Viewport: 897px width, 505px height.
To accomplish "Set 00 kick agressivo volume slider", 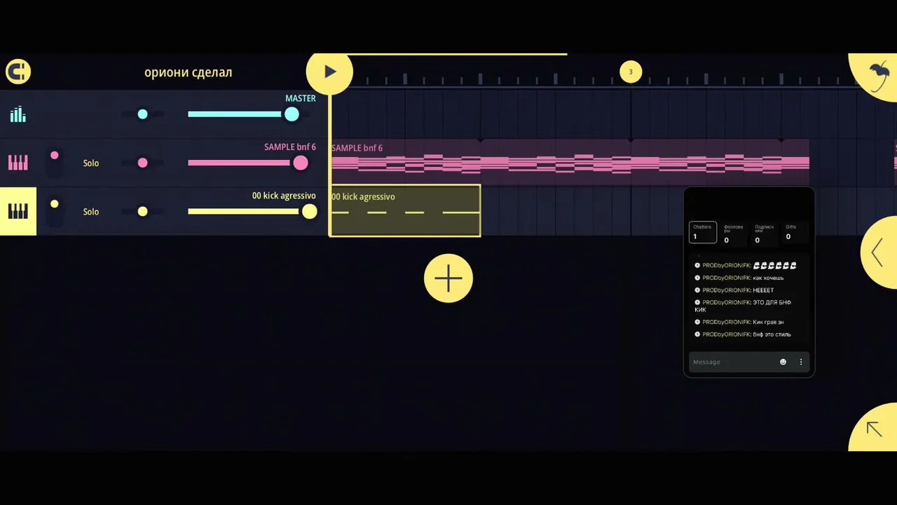I will [252, 211].
